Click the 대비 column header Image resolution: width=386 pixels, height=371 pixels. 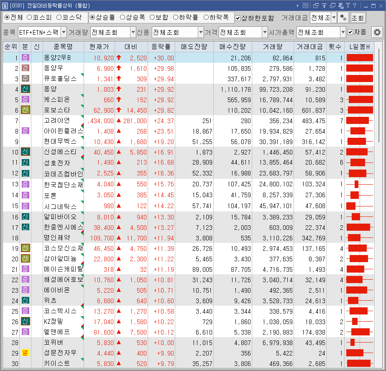131,46
